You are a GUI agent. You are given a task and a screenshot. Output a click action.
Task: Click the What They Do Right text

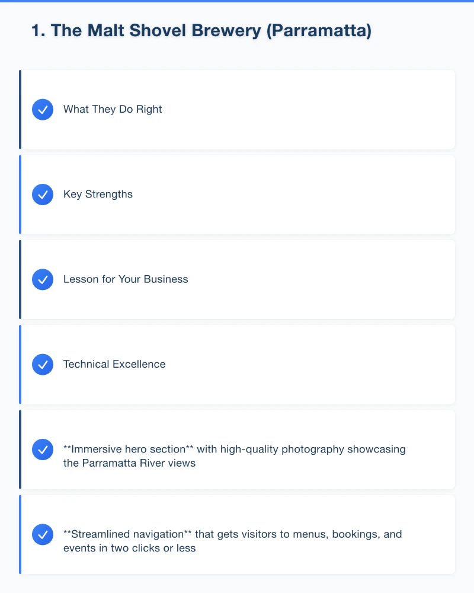coord(113,110)
